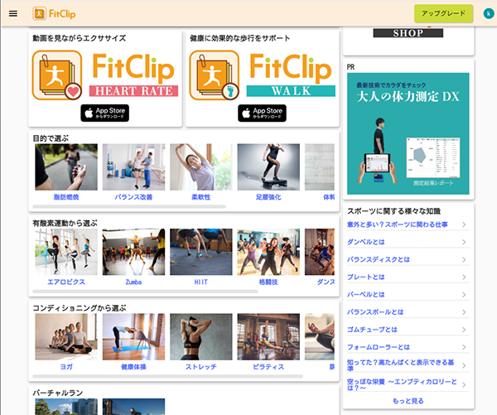497x415 pixels.
Task: Expand chevron beside 高たんぱく article
Action: [x=464, y=365]
